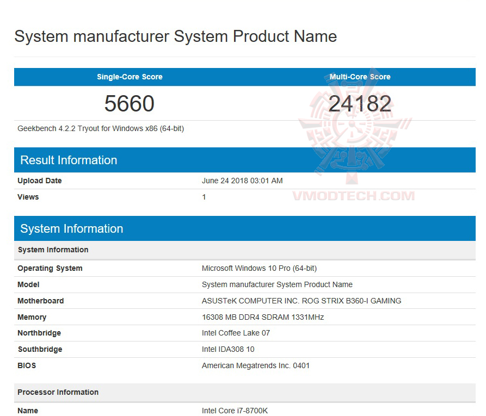The height and width of the screenshot is (416, 486).
Task: Click the Microsoft Windows 10 Pro (64-bit) value
Action: pos(259,268)
